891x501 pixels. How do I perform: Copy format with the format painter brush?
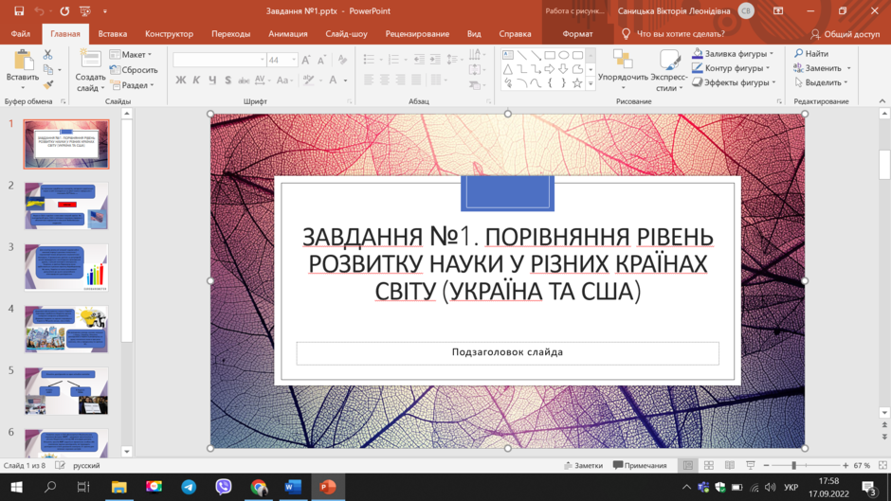48,84
